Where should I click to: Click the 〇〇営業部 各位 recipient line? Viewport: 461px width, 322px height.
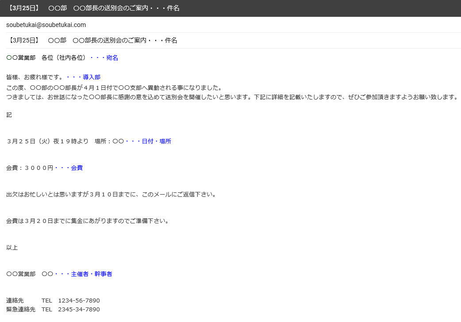53,57
